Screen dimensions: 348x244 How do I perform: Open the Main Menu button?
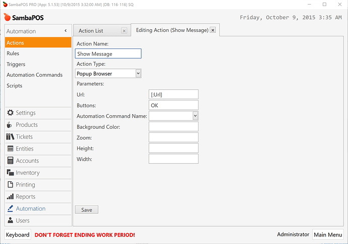(x=328, y=234)
